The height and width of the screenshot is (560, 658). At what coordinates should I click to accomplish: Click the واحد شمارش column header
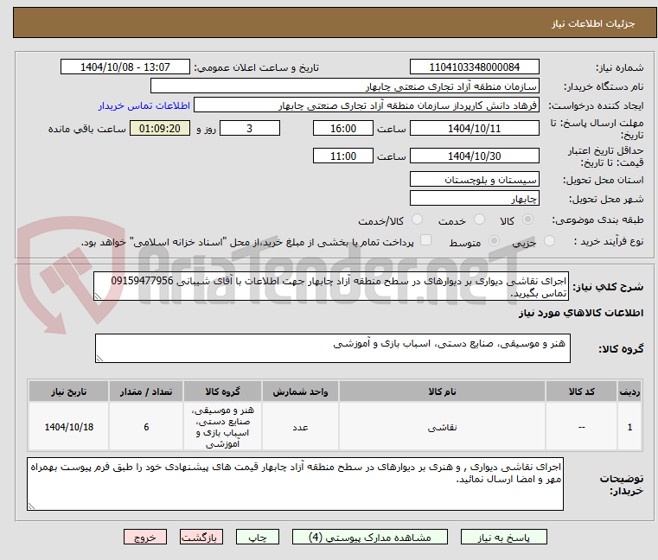coord(300,391)
